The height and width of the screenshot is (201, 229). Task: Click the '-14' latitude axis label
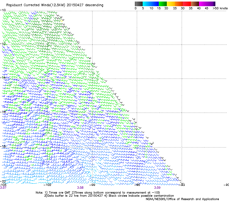click(x=3, y=78)
